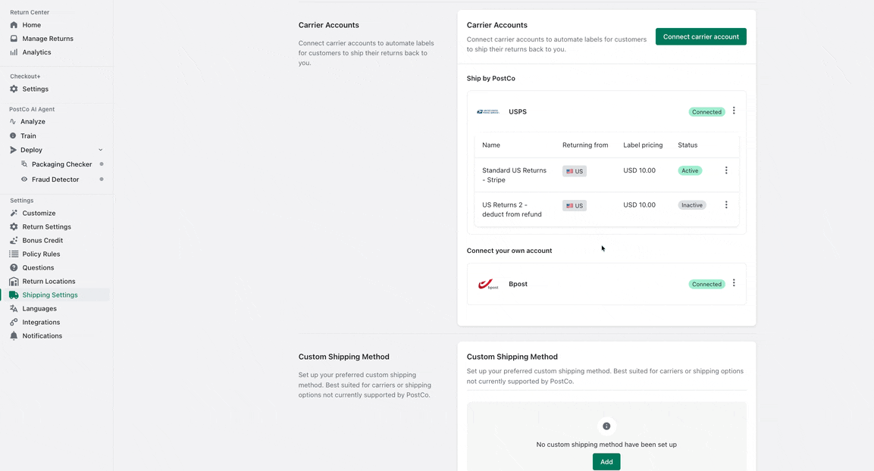Click the Bonus Credit icon
874x471 pixels.
(x=14, y=240)
